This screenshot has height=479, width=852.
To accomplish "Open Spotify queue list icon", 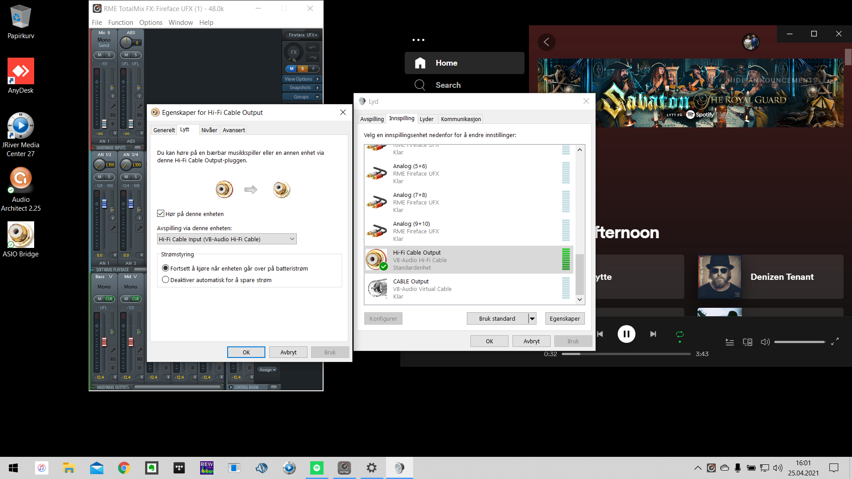I will (730, 342).
